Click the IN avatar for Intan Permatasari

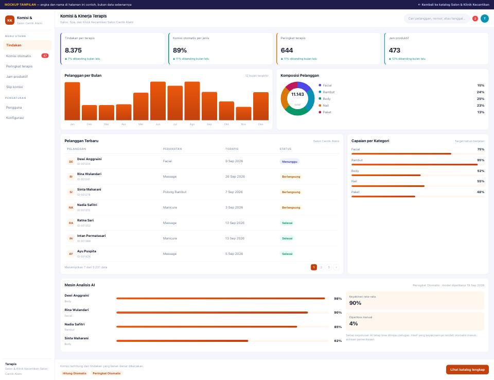pos(71,238)
